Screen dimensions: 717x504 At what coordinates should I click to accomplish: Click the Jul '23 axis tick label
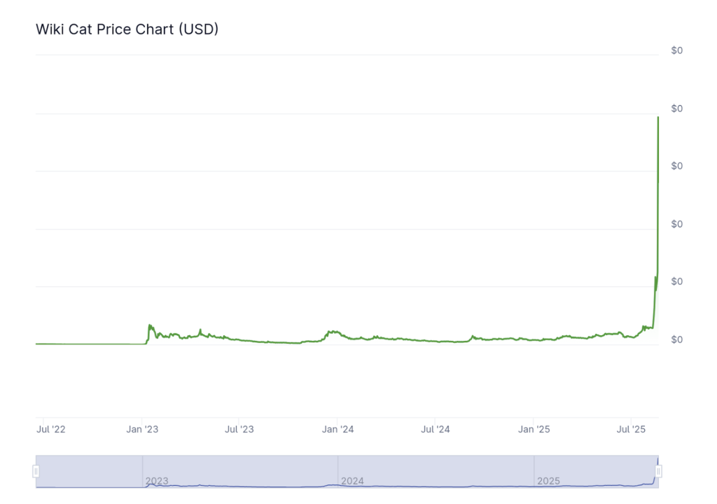coord(239,429)
